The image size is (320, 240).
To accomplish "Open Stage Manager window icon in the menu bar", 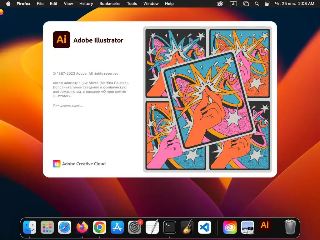I will pos(246,4).
